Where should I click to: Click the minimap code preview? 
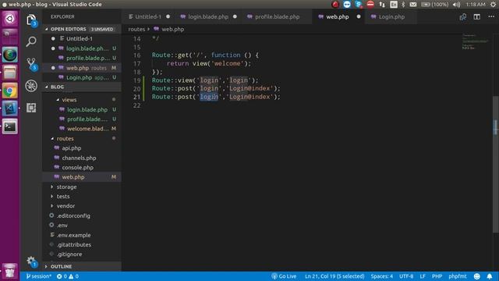click(x=475, y=41)
